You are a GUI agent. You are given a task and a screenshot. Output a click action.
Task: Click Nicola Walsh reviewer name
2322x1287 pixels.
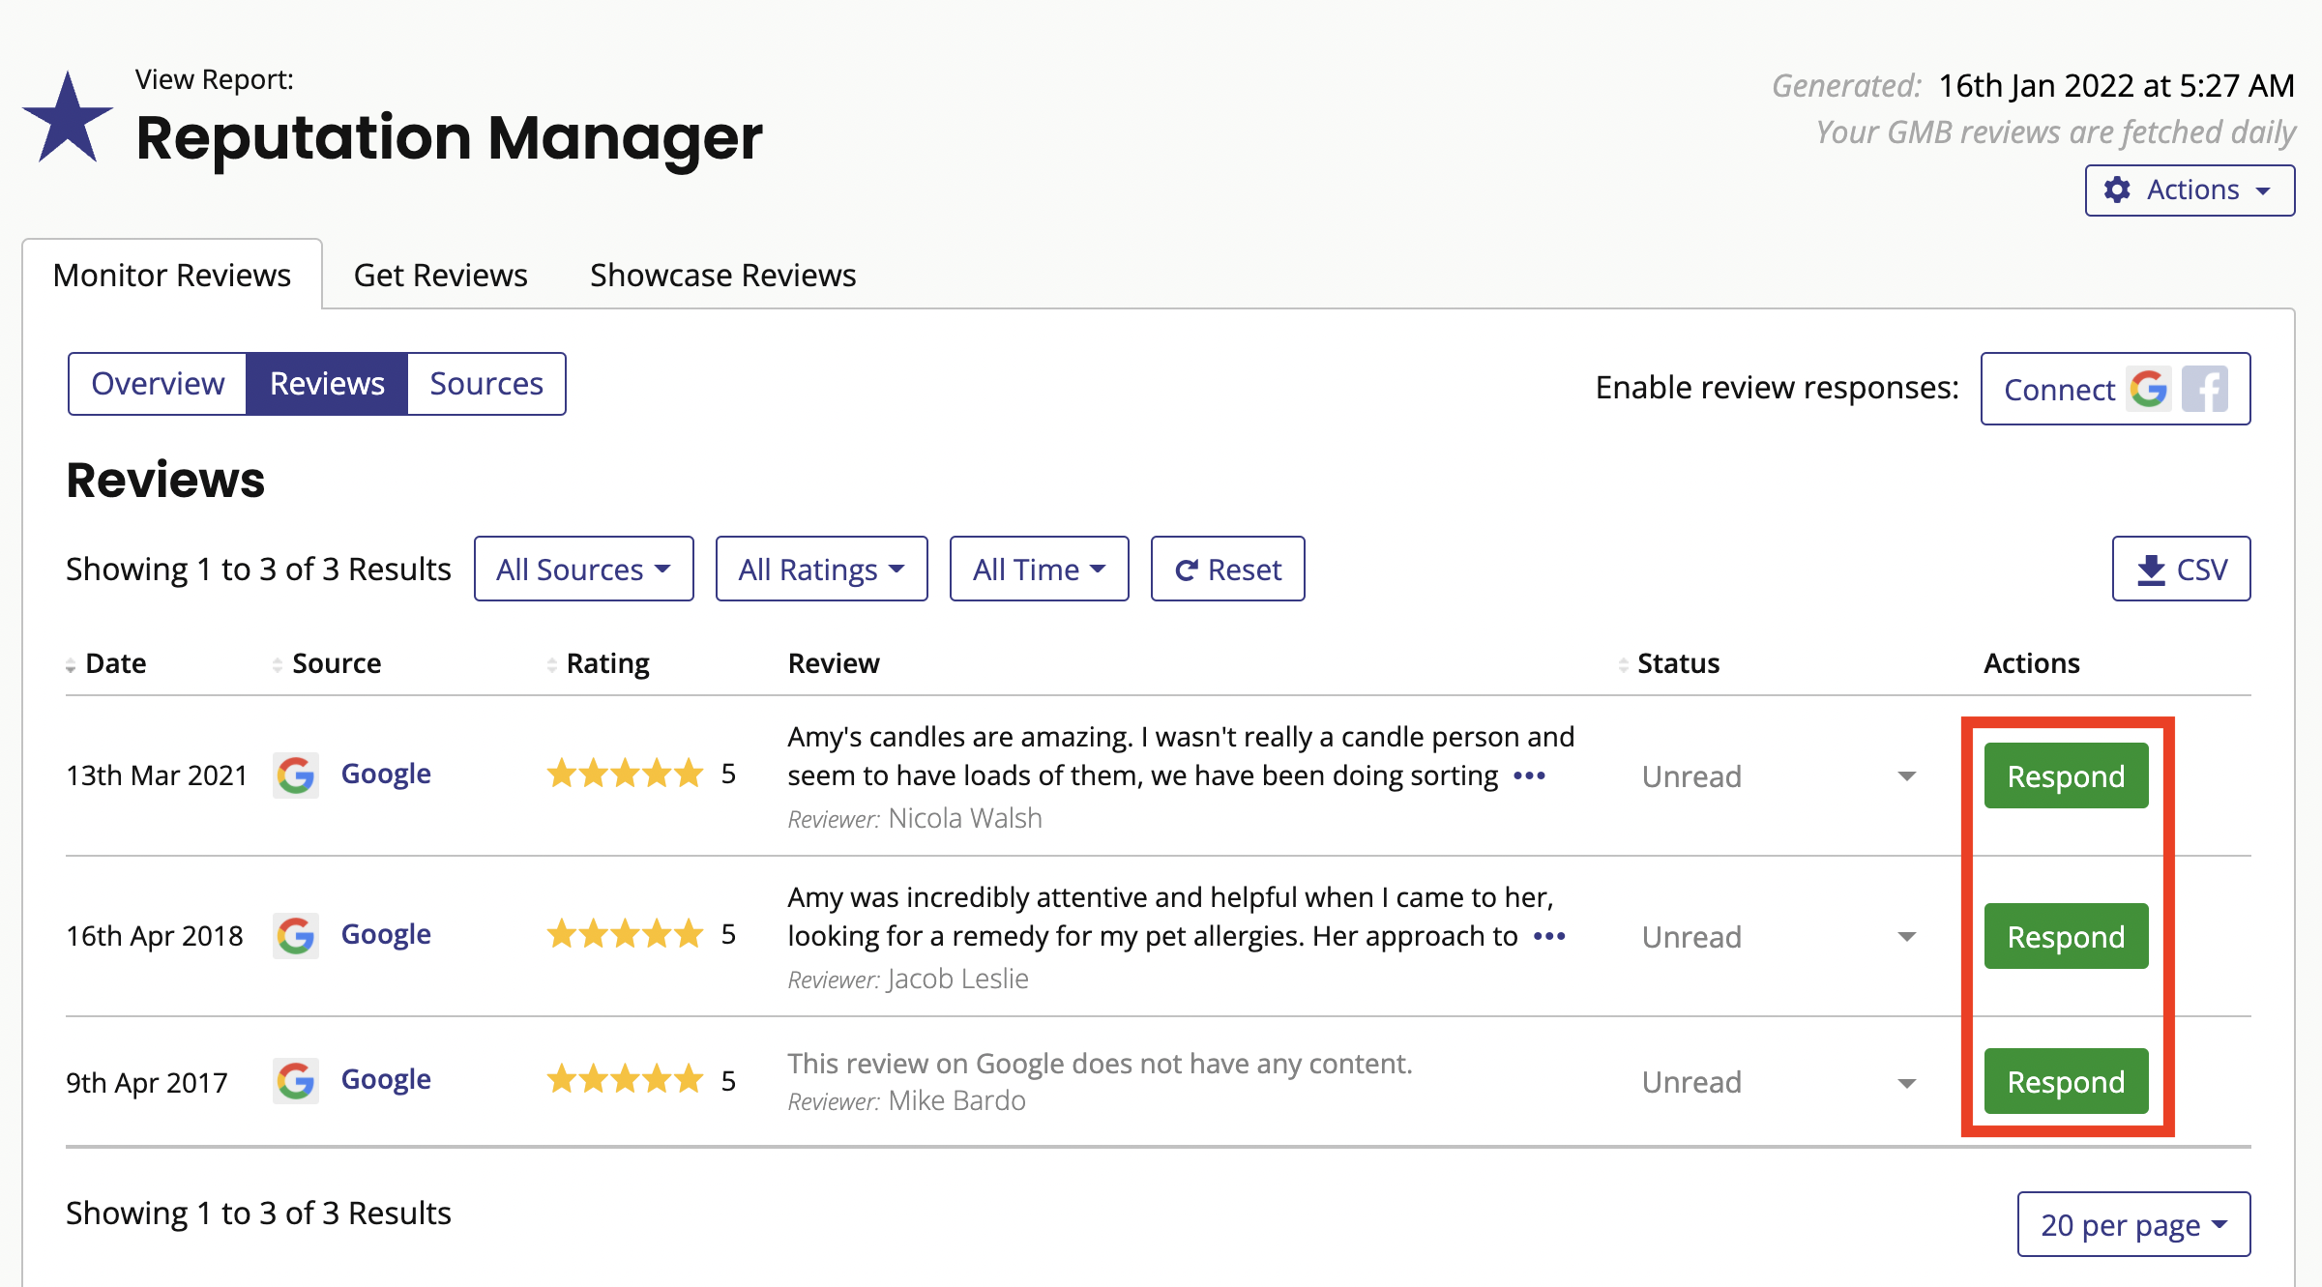[x=965, y=818]
